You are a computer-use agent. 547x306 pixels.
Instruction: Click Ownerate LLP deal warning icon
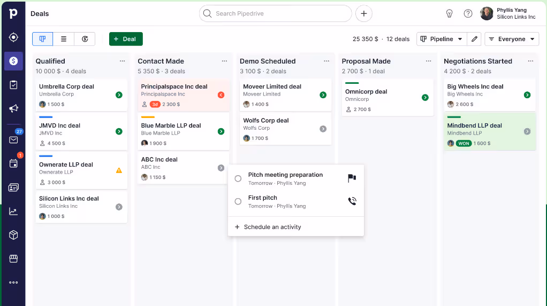point(119,170)
